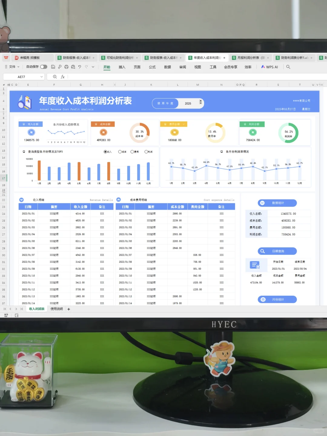Click the 利润率 56.2% donut chart

tap(288, 133)
